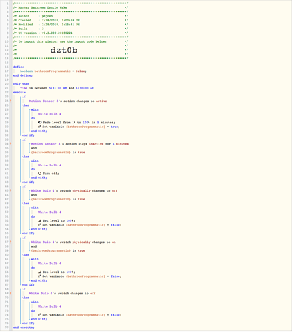Click orange trigger marker beside line 24

coord(11,101)
